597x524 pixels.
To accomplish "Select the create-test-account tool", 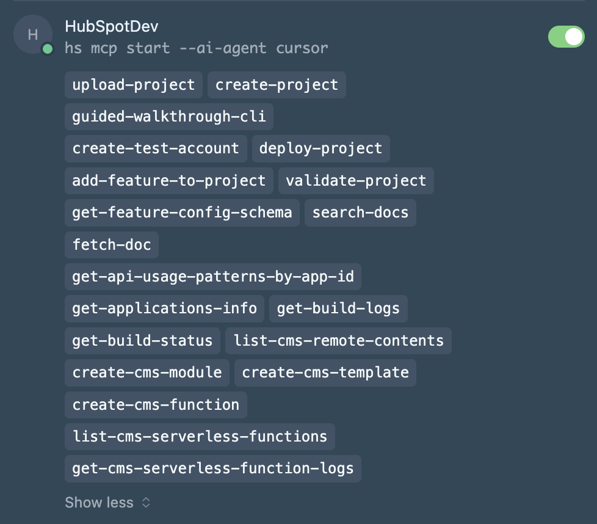I will [x=156, y=148].
